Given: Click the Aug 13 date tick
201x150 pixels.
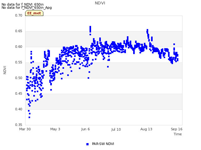Looking at the screenshot, I should (146, 129).
